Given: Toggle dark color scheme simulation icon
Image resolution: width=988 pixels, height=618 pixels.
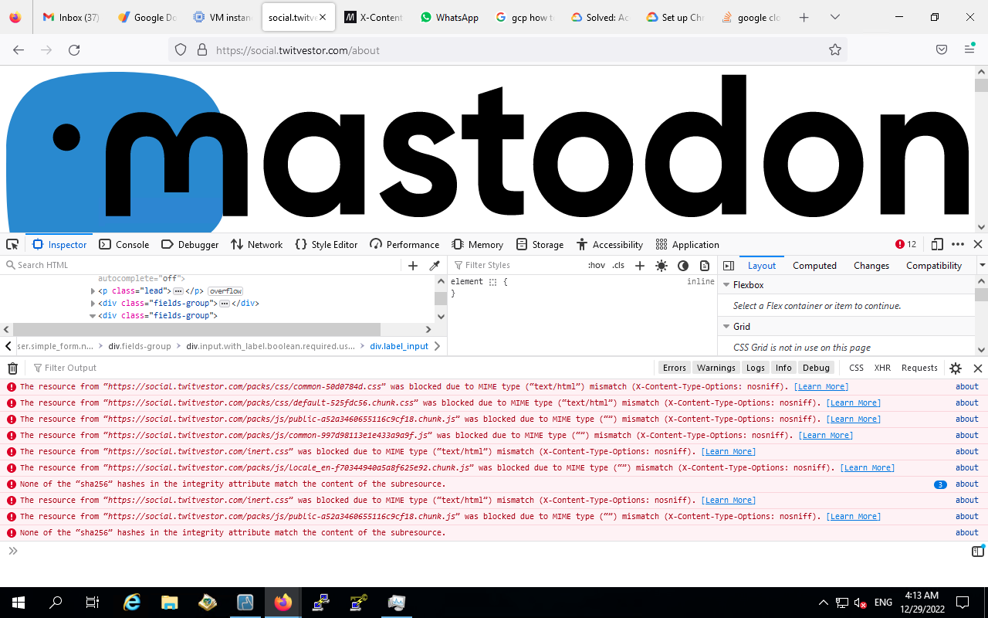Looking at the screenshot, I should click(683, 266).
